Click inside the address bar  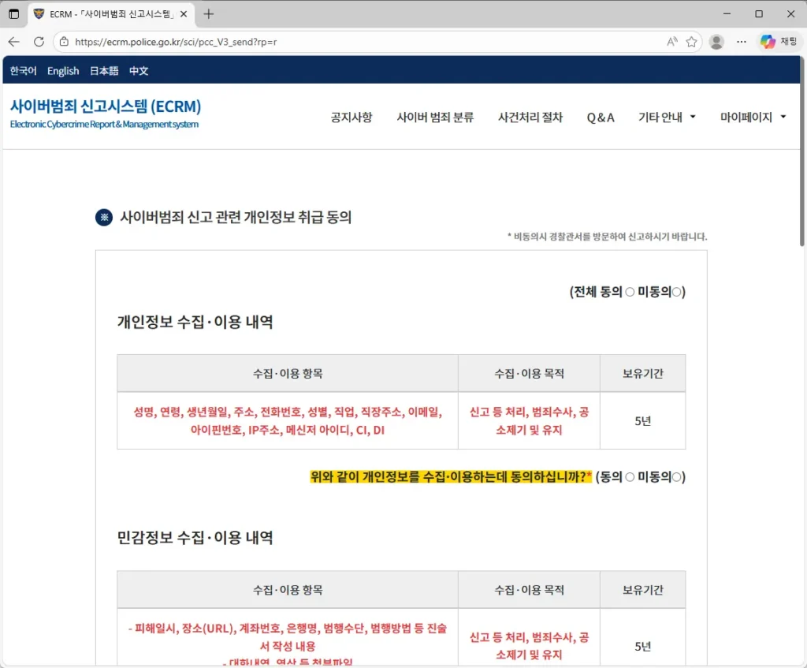(x=315, y=41)
